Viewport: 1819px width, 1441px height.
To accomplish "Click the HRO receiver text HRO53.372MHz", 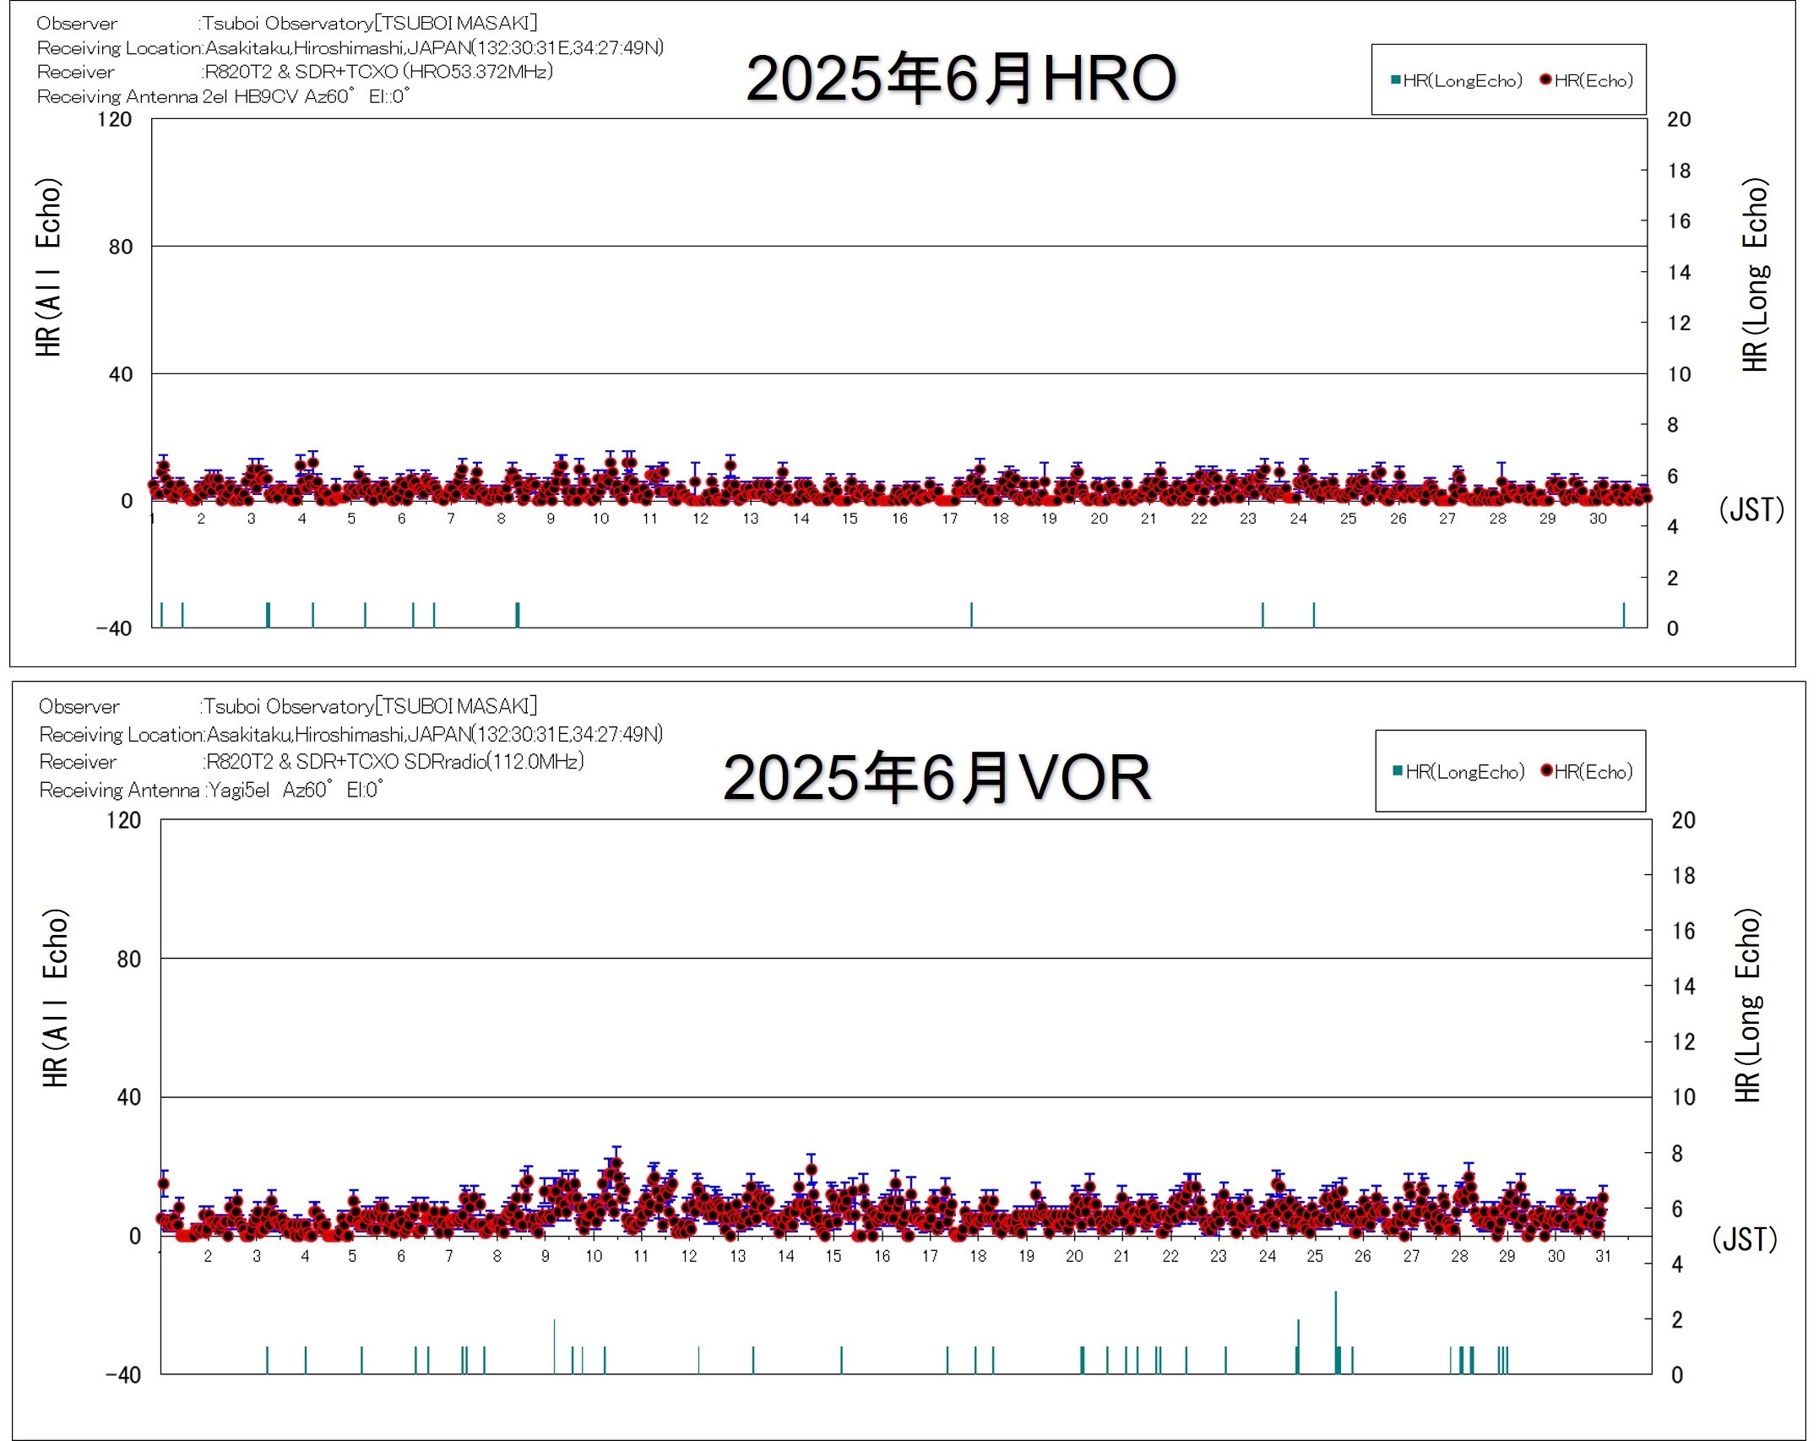I will [478, 72].
